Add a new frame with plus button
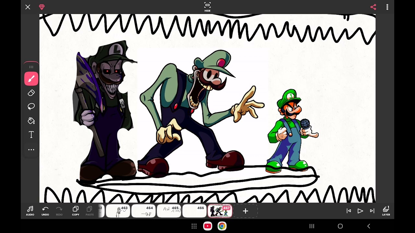This screenshot has height=233, width=415. tap(245, 211)
